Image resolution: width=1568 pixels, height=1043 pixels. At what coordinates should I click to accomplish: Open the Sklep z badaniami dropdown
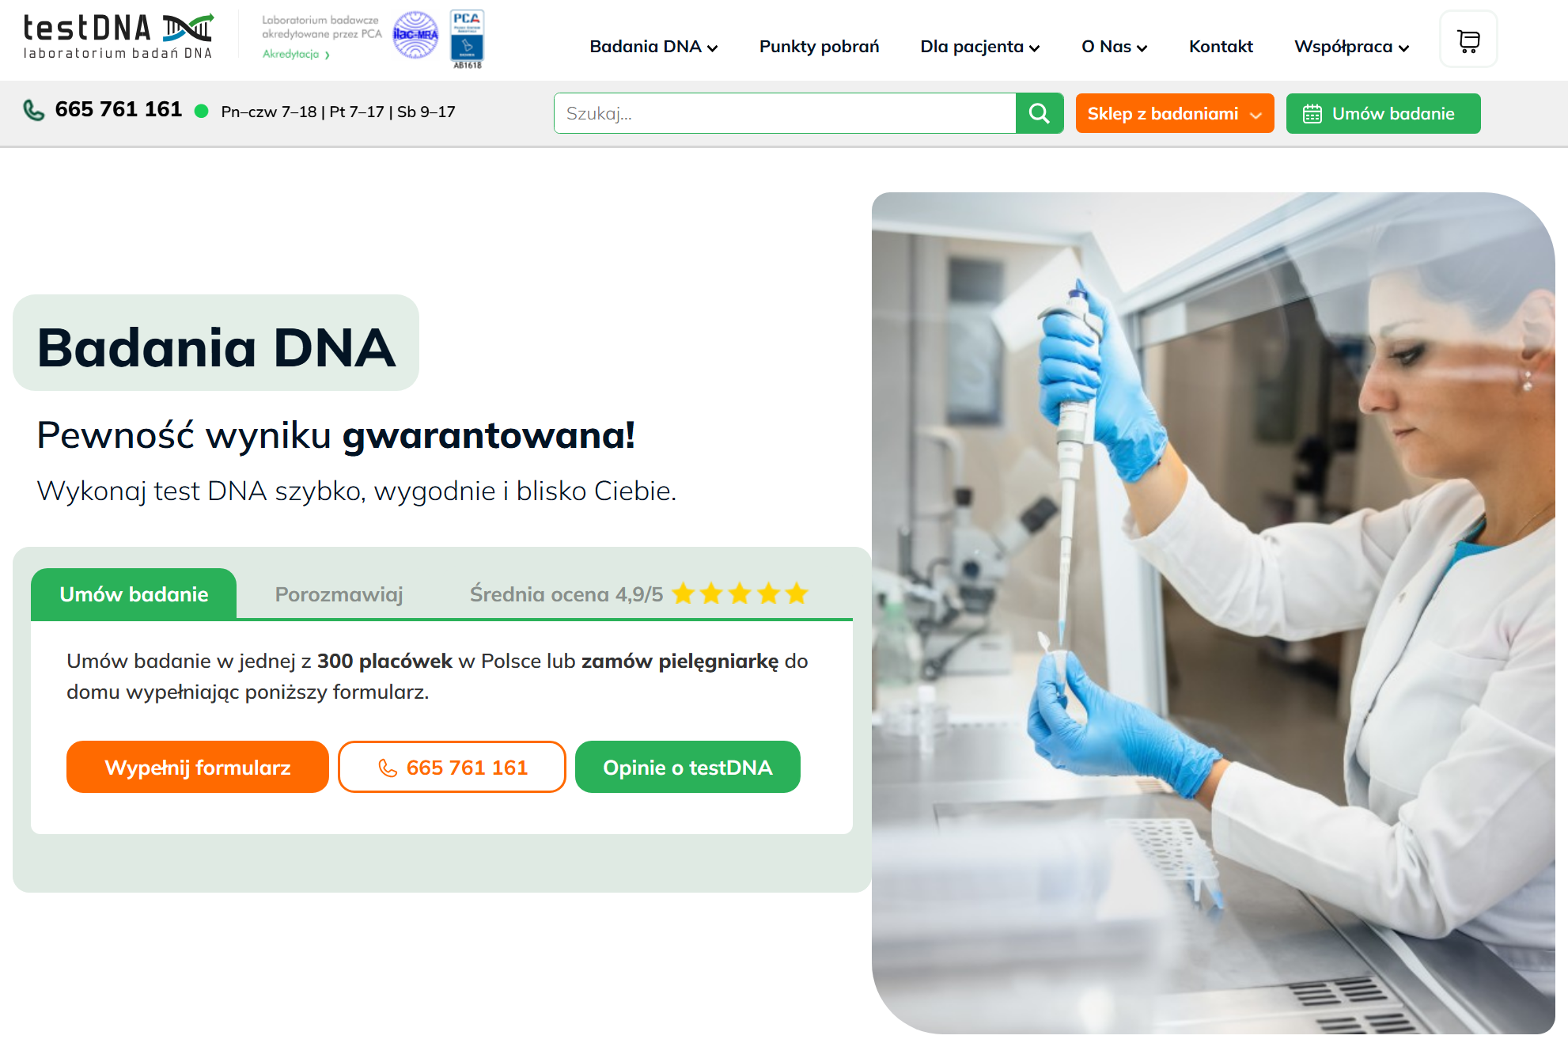tap(1174, 113)
